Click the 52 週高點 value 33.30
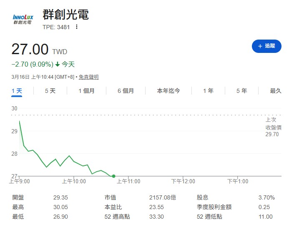This screenshot has width=289, height=227. pos(156,217)
